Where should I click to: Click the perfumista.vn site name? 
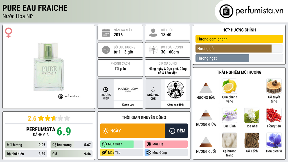(259, 11)
